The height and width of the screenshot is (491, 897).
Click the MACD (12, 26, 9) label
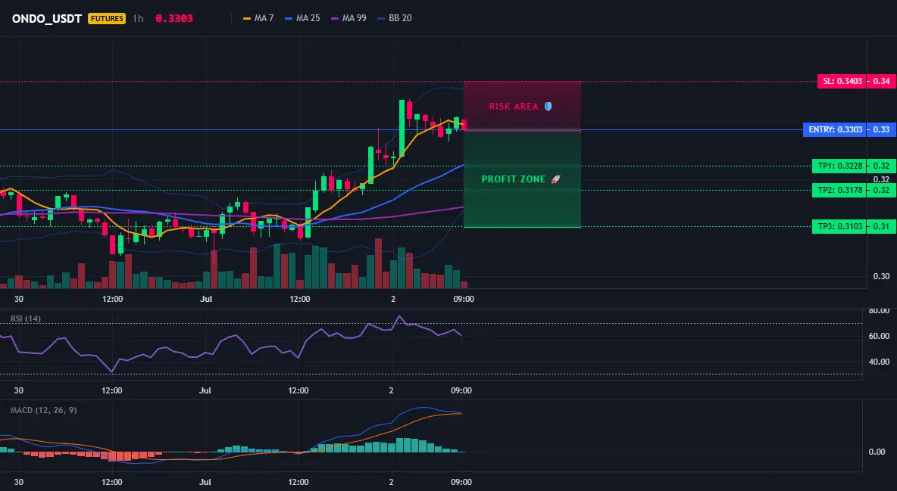43,410
